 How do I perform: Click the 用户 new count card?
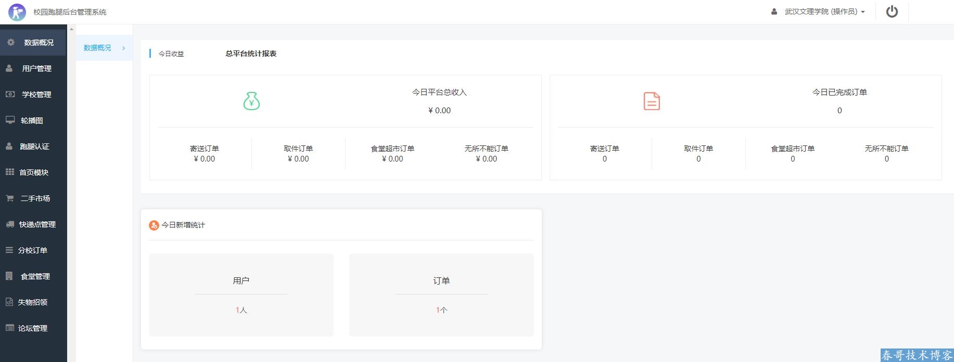pos(241,294)
